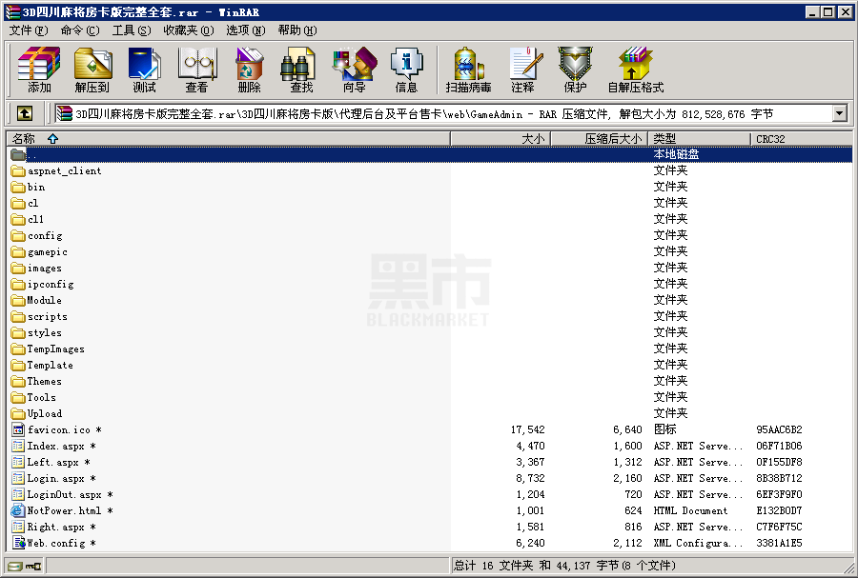Click the Upload folder icon
This screenshot has width=858, height=578.
pos(18,413)
